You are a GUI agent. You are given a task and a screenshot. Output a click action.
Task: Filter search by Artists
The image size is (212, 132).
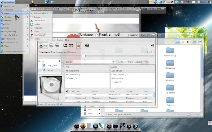[x=130, y=62]
